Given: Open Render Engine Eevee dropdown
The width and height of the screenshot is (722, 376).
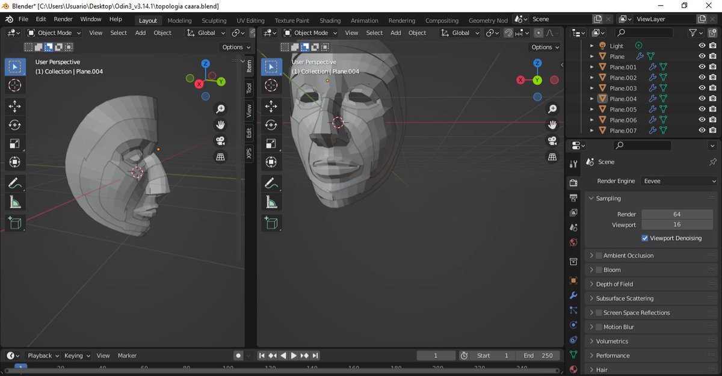Looking at the screenshot, I should [x=679, y=181].
